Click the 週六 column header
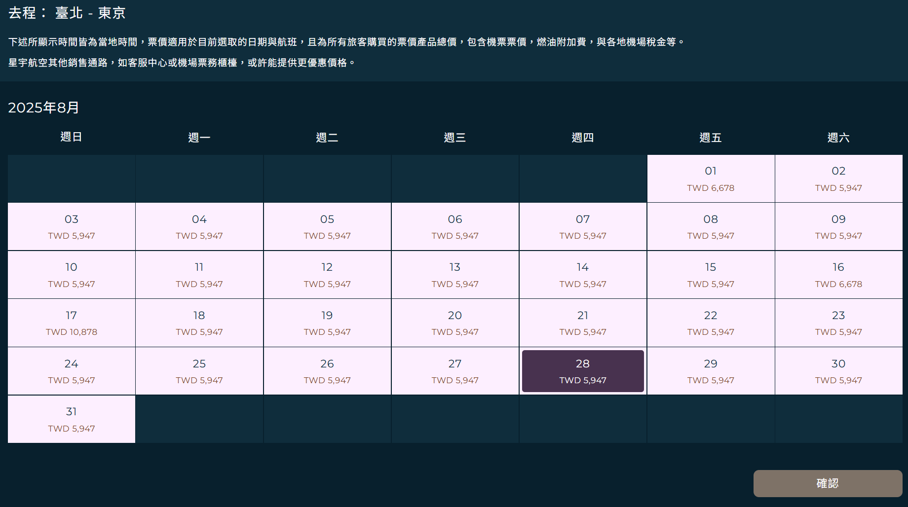The height and width of the screenshot is (507, 908). 838,137
